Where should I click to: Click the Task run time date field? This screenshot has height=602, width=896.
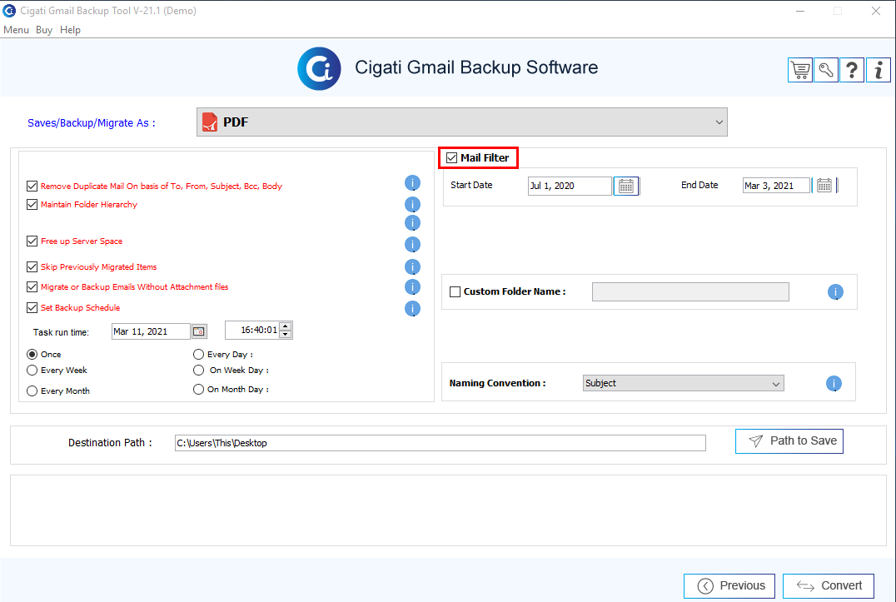point(151,331)
